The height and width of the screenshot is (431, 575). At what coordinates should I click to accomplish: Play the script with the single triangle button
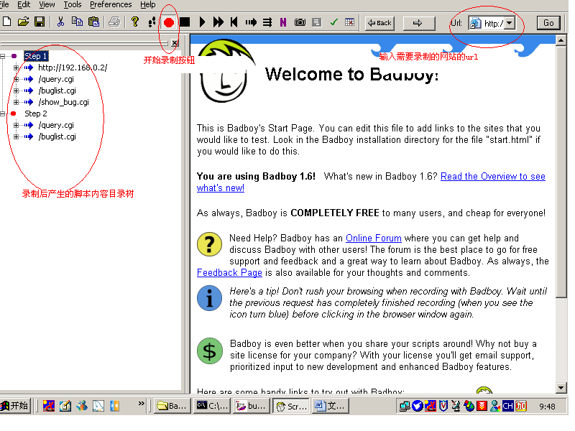coord(202,22)
